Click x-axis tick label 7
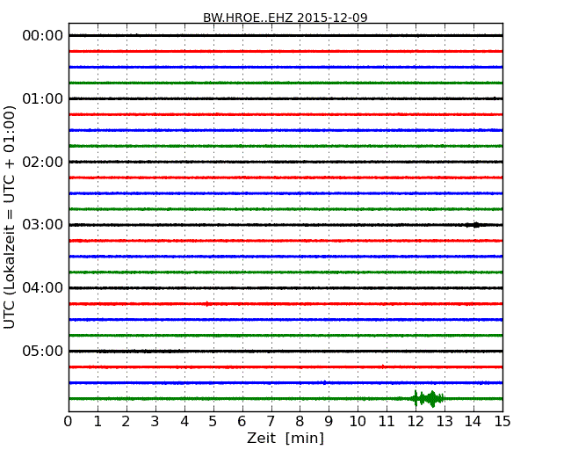571x457 pixels. (x=271, y=422)
